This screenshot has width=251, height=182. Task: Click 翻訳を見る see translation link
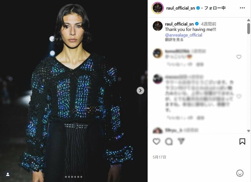point(174,39)
